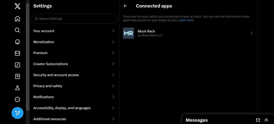Viewport: 274px width, 124px height.
Task: Open Profile person icon
Action: [x=17, y=88]
